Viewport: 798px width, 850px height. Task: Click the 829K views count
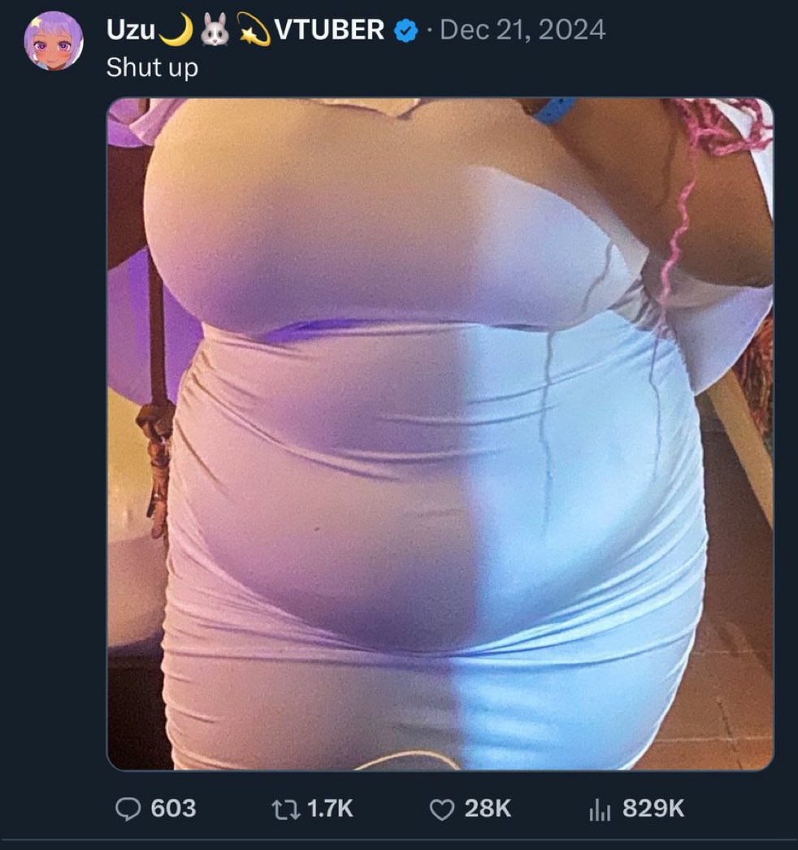coord(653,809)
